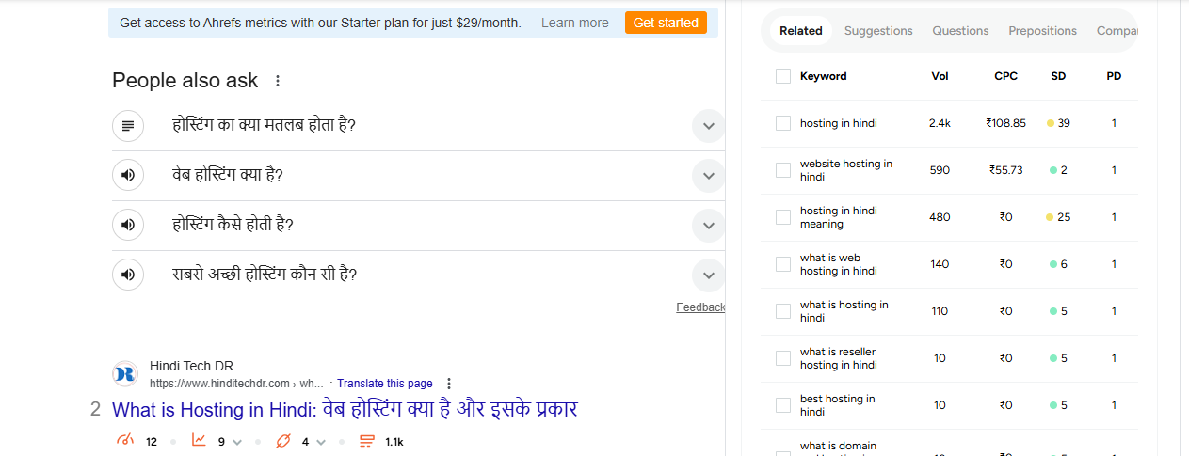This screenshot has height=456, width=1189.
Task: Click the keyword text what is reseller hosting in hindi
Action: [839, 358]
